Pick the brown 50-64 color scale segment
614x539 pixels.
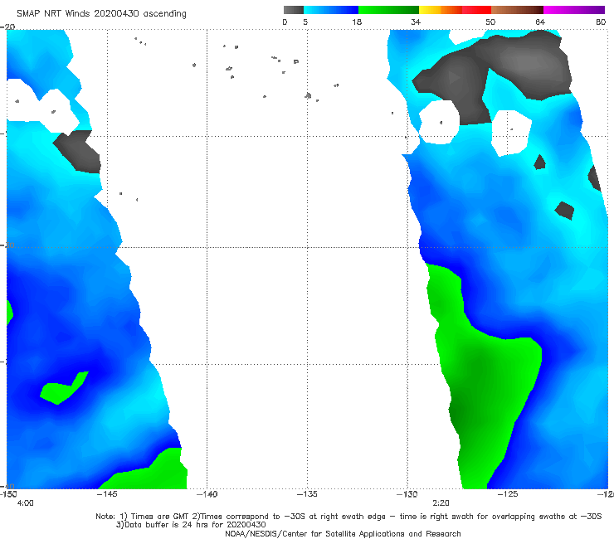[x=517, y=10]
